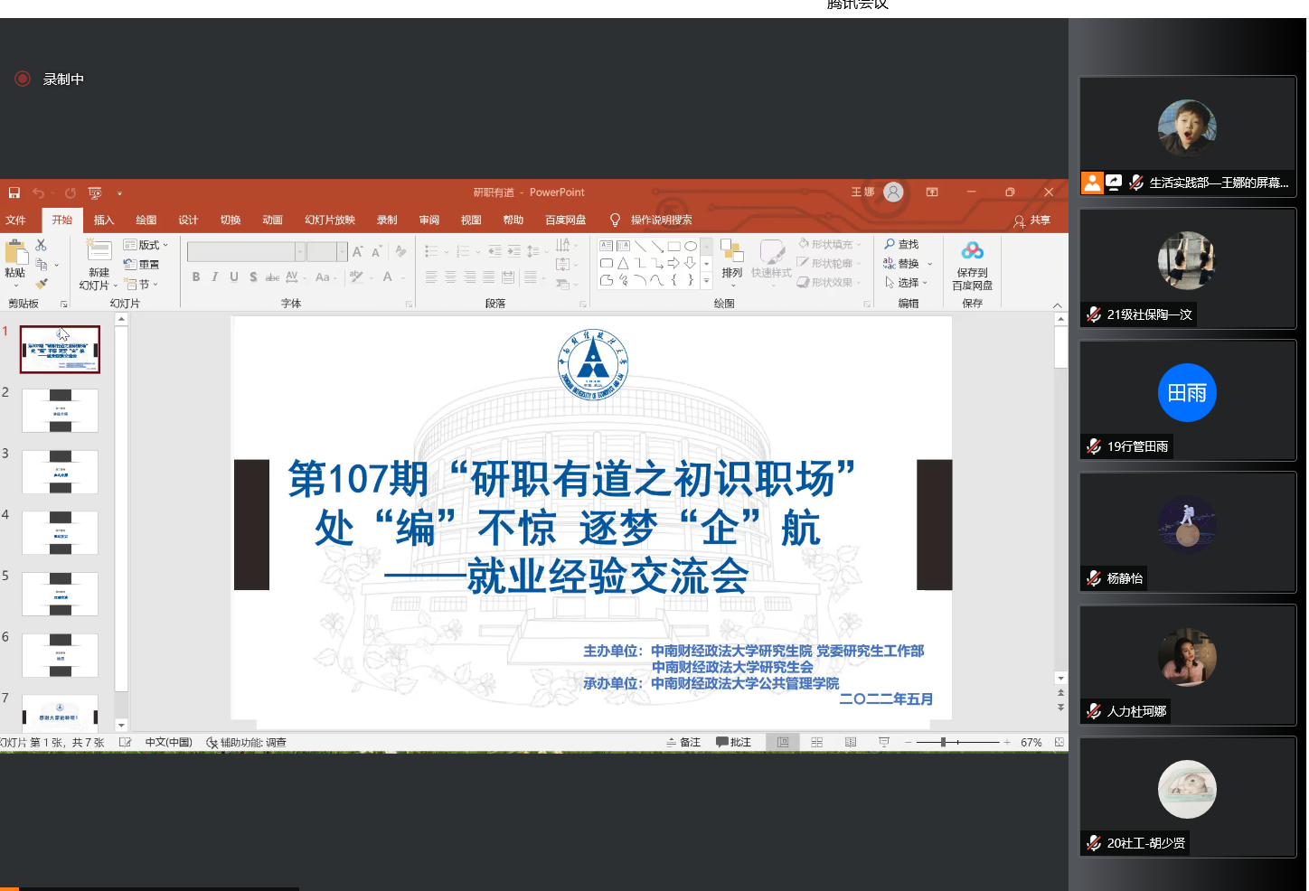This screenshot has height=891, width=1309.
Task: Click the Share (共享) button
Action: pos(1031,220)
